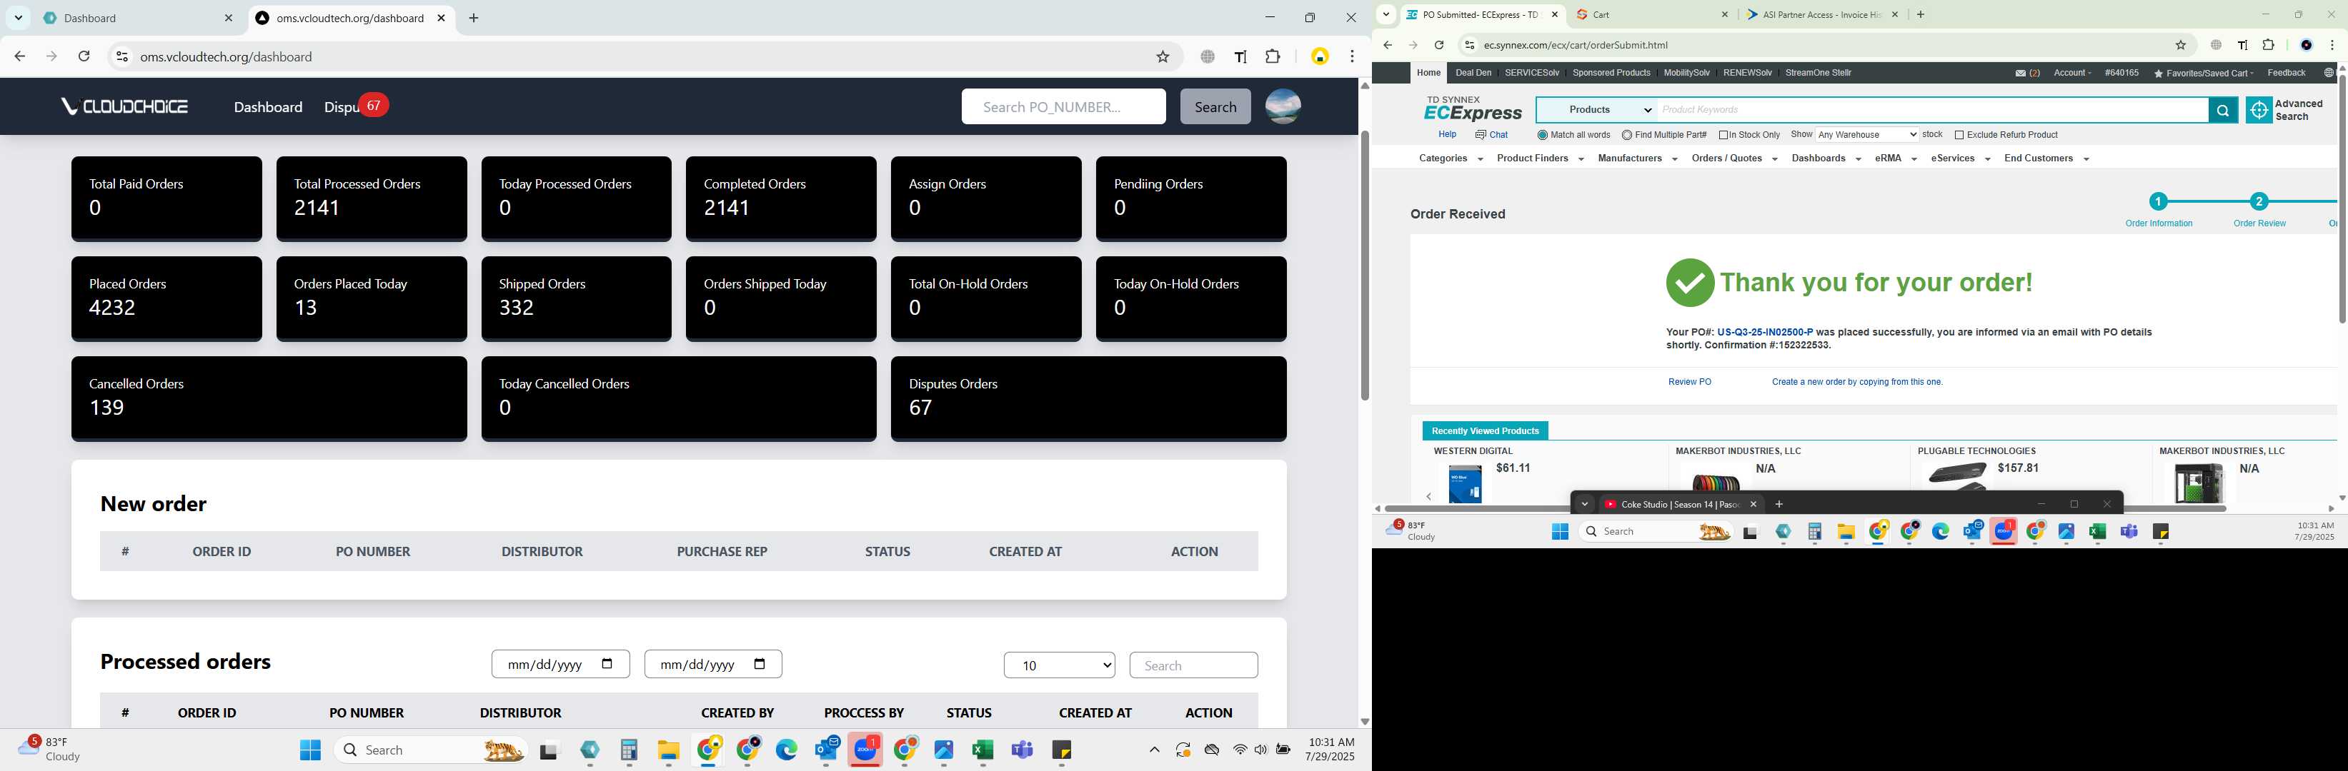2348x771 pixels.
Task: Expand the Categories menu
Action: 1451,158
